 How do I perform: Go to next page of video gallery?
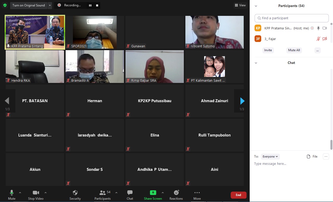(x=242, y=101)
